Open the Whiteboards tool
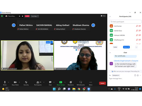The image size is (142, 106). point(81,82)
